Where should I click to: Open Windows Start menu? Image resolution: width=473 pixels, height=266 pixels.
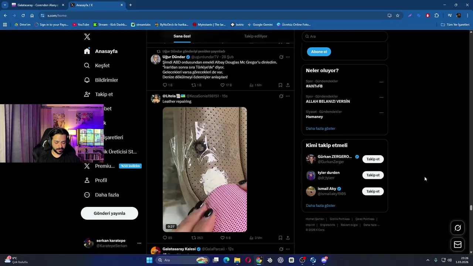(149, 260)
